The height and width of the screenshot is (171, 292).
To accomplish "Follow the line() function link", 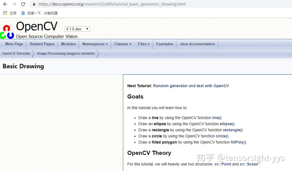I will point(217,118).
